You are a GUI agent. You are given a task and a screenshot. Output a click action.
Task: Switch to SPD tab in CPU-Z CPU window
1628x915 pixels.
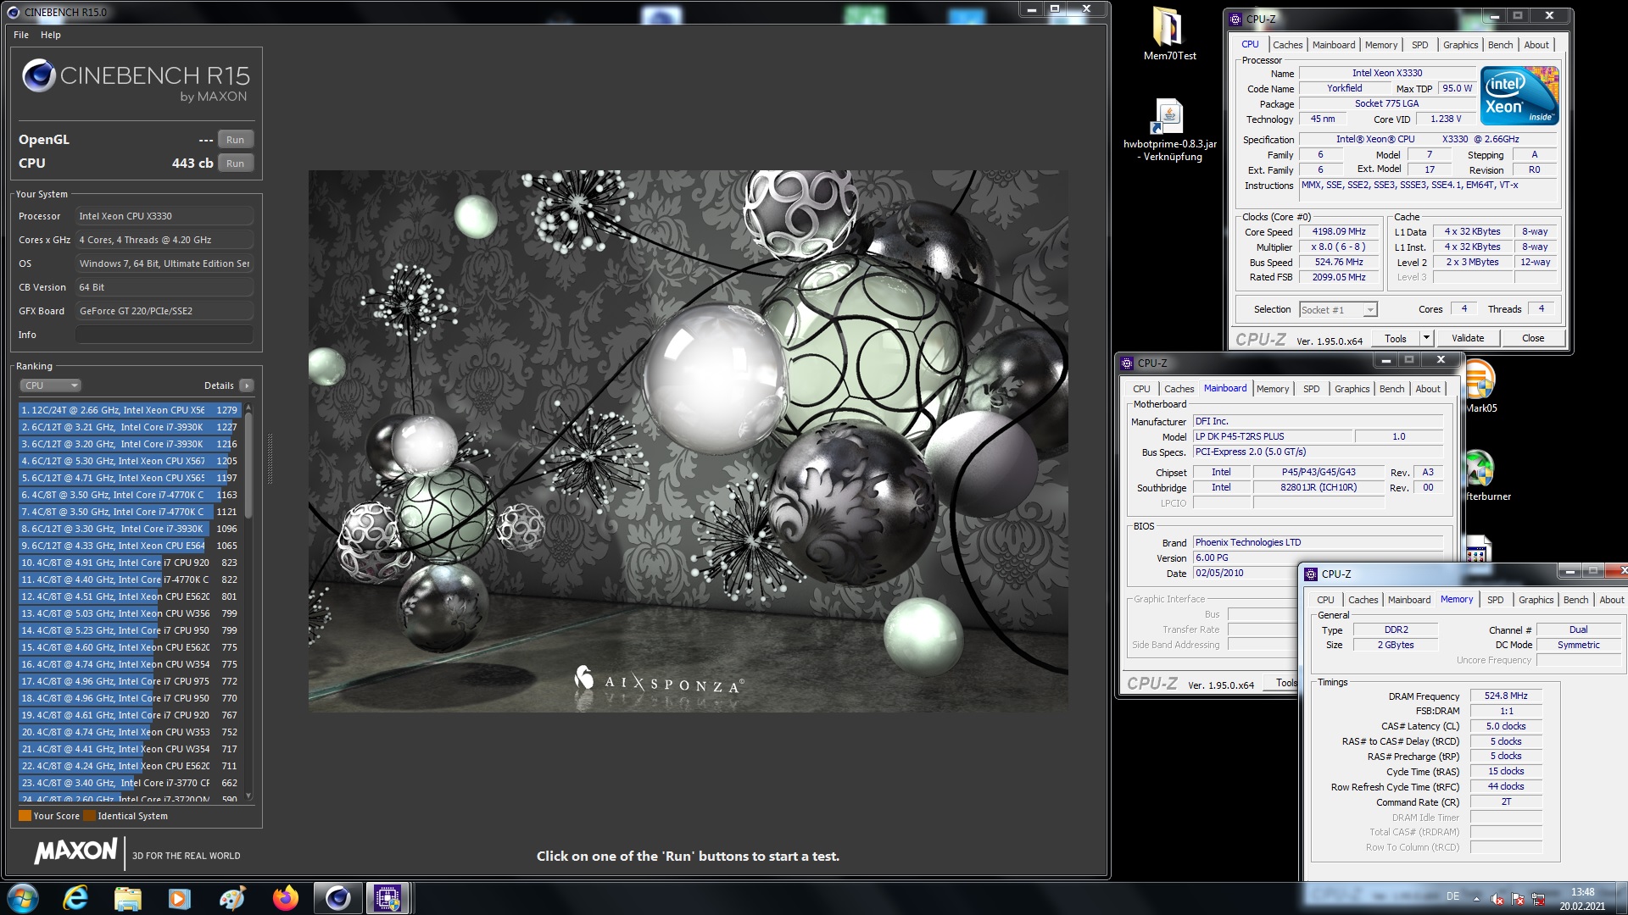(x=1419, y=45)
